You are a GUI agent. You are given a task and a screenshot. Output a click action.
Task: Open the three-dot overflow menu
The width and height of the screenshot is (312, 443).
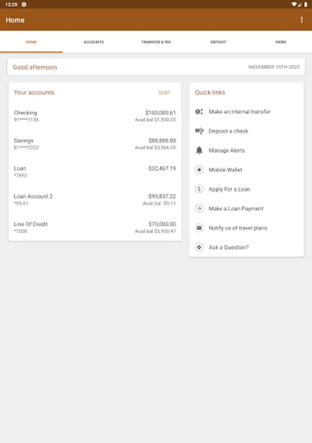(302, 20)
